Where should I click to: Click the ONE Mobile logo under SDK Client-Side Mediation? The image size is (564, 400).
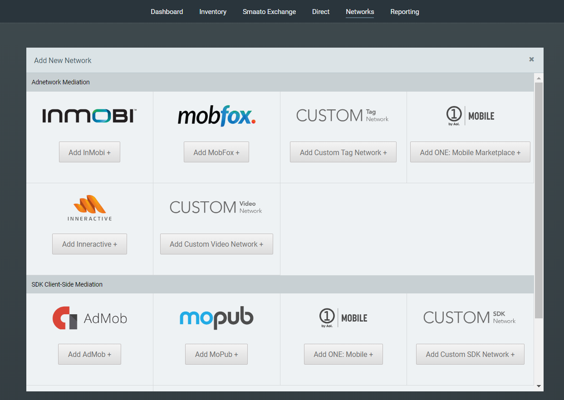343,318
